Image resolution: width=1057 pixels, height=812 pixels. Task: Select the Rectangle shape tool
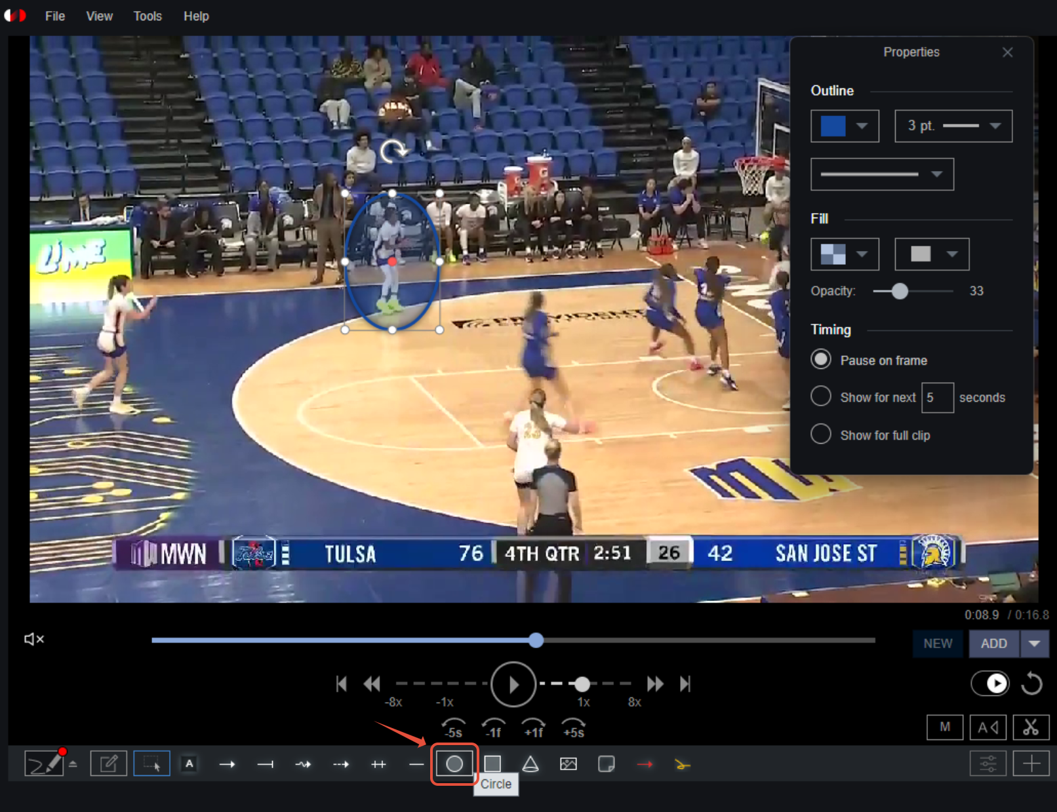pos(492,764)
